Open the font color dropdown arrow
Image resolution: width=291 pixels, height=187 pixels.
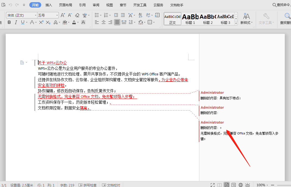pyautogui.click(x=78, y=22)
